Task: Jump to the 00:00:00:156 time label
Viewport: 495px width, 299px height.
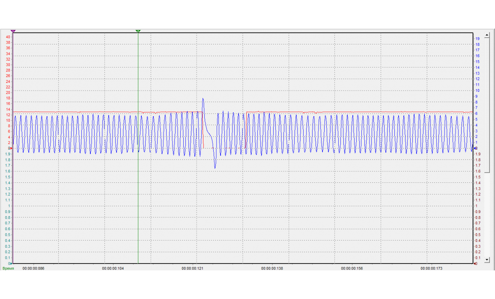Action: (352, 269)
